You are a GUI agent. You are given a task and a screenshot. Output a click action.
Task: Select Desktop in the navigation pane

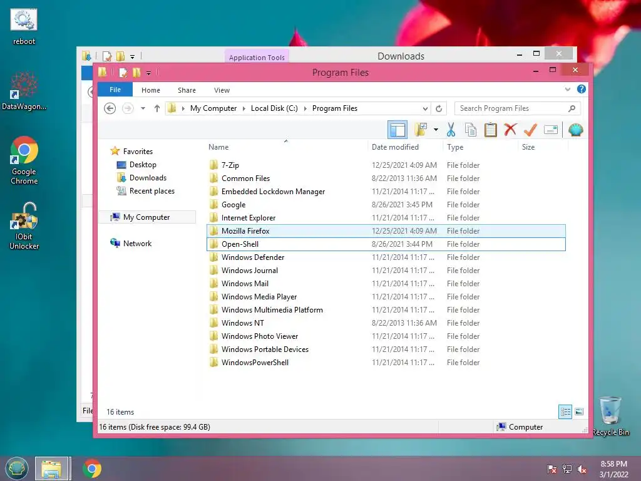tap(136, 165)
